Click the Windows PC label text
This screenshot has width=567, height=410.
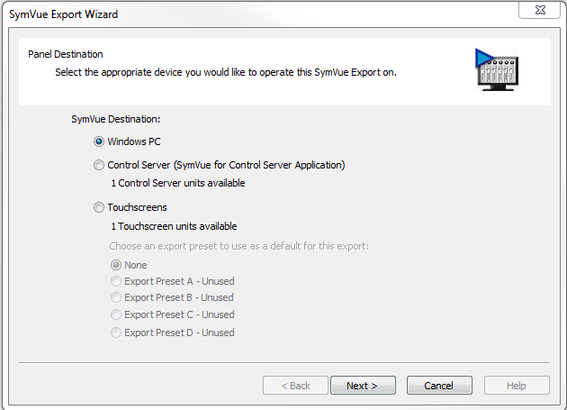(134, 141)
